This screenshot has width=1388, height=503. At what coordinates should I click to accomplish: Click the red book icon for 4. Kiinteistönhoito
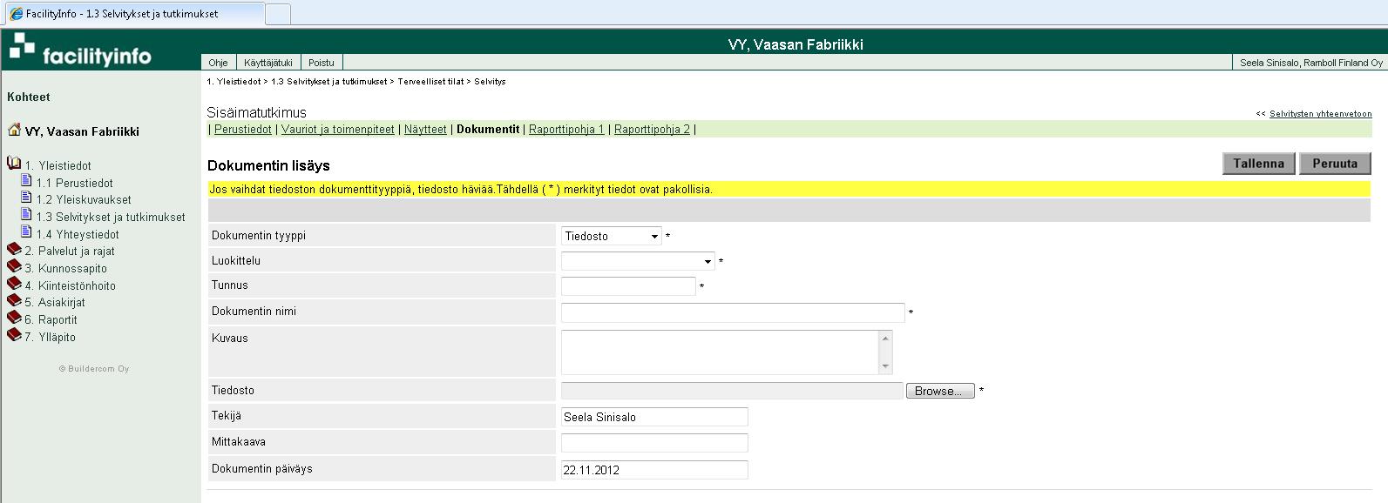[x=14, y=284]
